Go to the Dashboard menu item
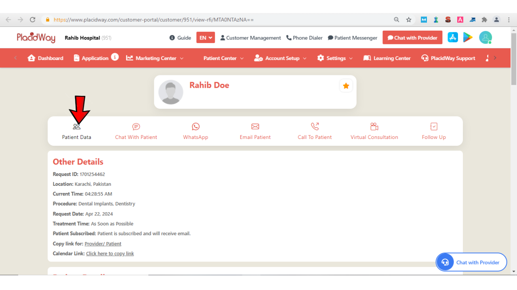Image resolution: width=517 pixels, height=290 pixels. pos(46,58)
